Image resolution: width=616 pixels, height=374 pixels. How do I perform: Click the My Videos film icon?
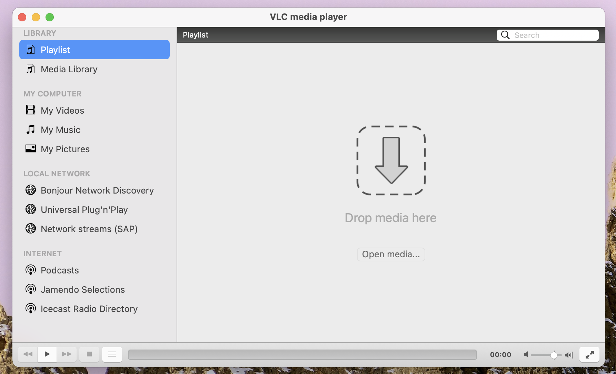tap(31, 110)
